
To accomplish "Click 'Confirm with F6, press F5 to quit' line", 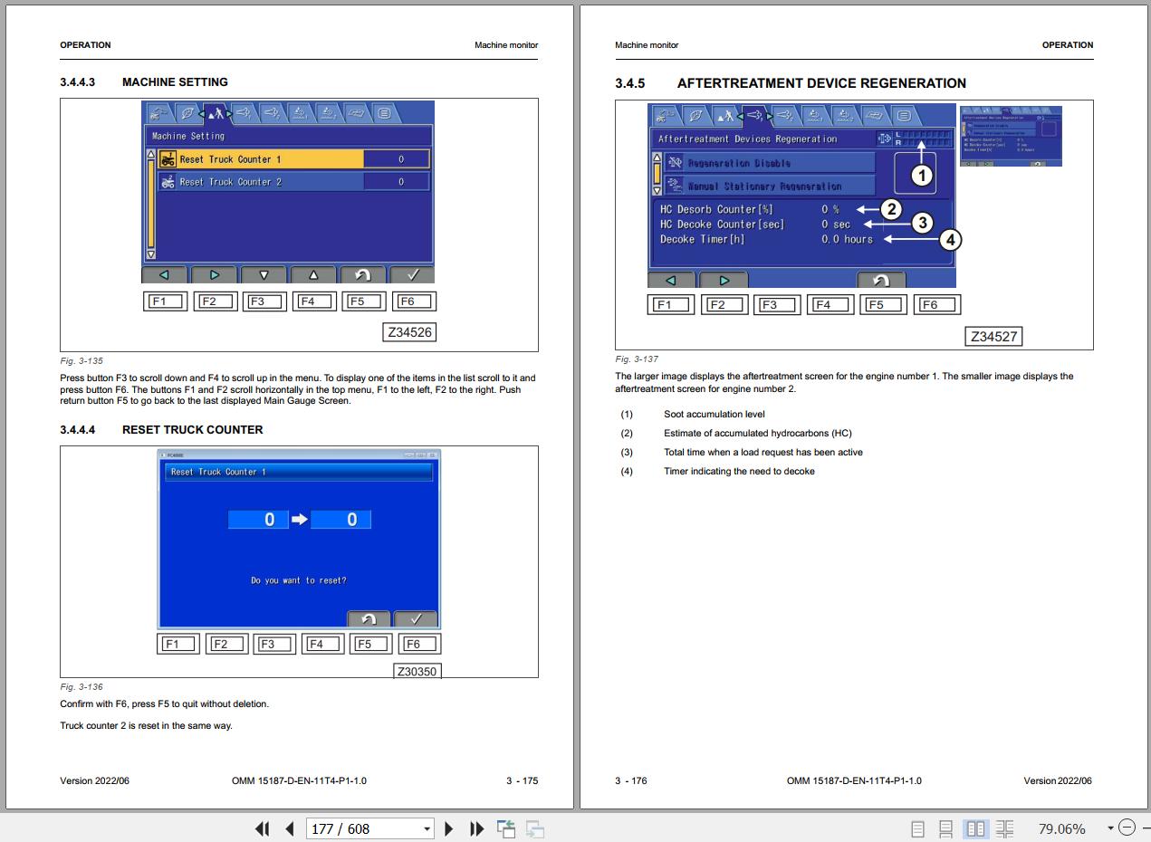I will point(165,703).
